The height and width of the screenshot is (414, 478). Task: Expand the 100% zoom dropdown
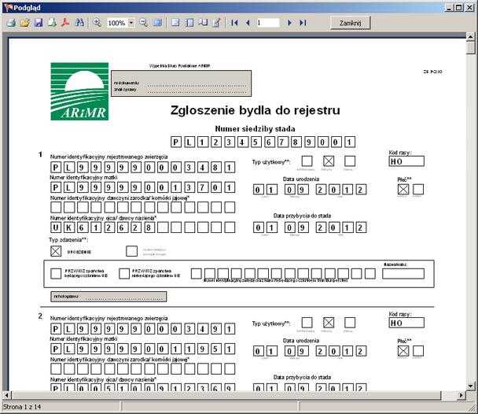click(x=131, y=23)
